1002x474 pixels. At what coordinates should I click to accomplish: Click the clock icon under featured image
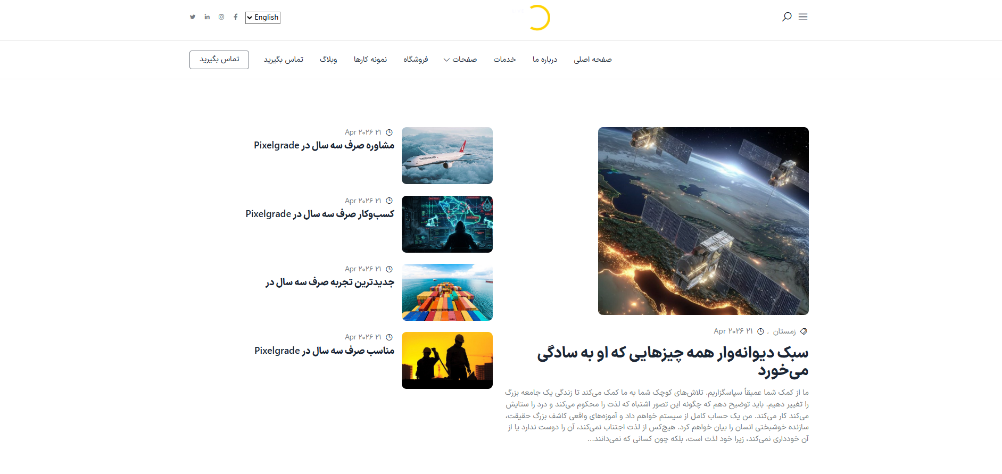(761, 331)
